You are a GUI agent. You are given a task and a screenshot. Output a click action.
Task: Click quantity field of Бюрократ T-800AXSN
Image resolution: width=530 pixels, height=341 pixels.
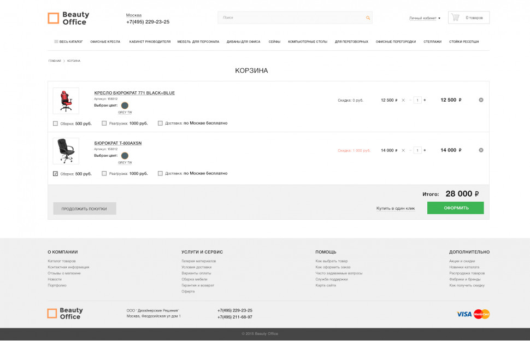(417, 150)
